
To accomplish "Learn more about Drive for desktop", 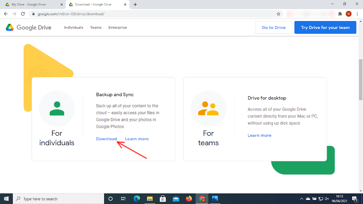I will [260, 135].
